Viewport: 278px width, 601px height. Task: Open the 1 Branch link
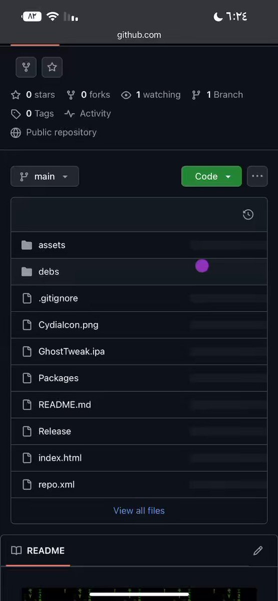click(x=217, y=95)
